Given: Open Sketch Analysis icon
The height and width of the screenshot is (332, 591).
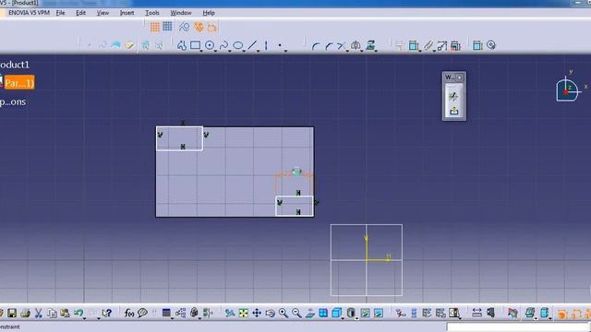Looking at the screenshot, I should 490,45.
